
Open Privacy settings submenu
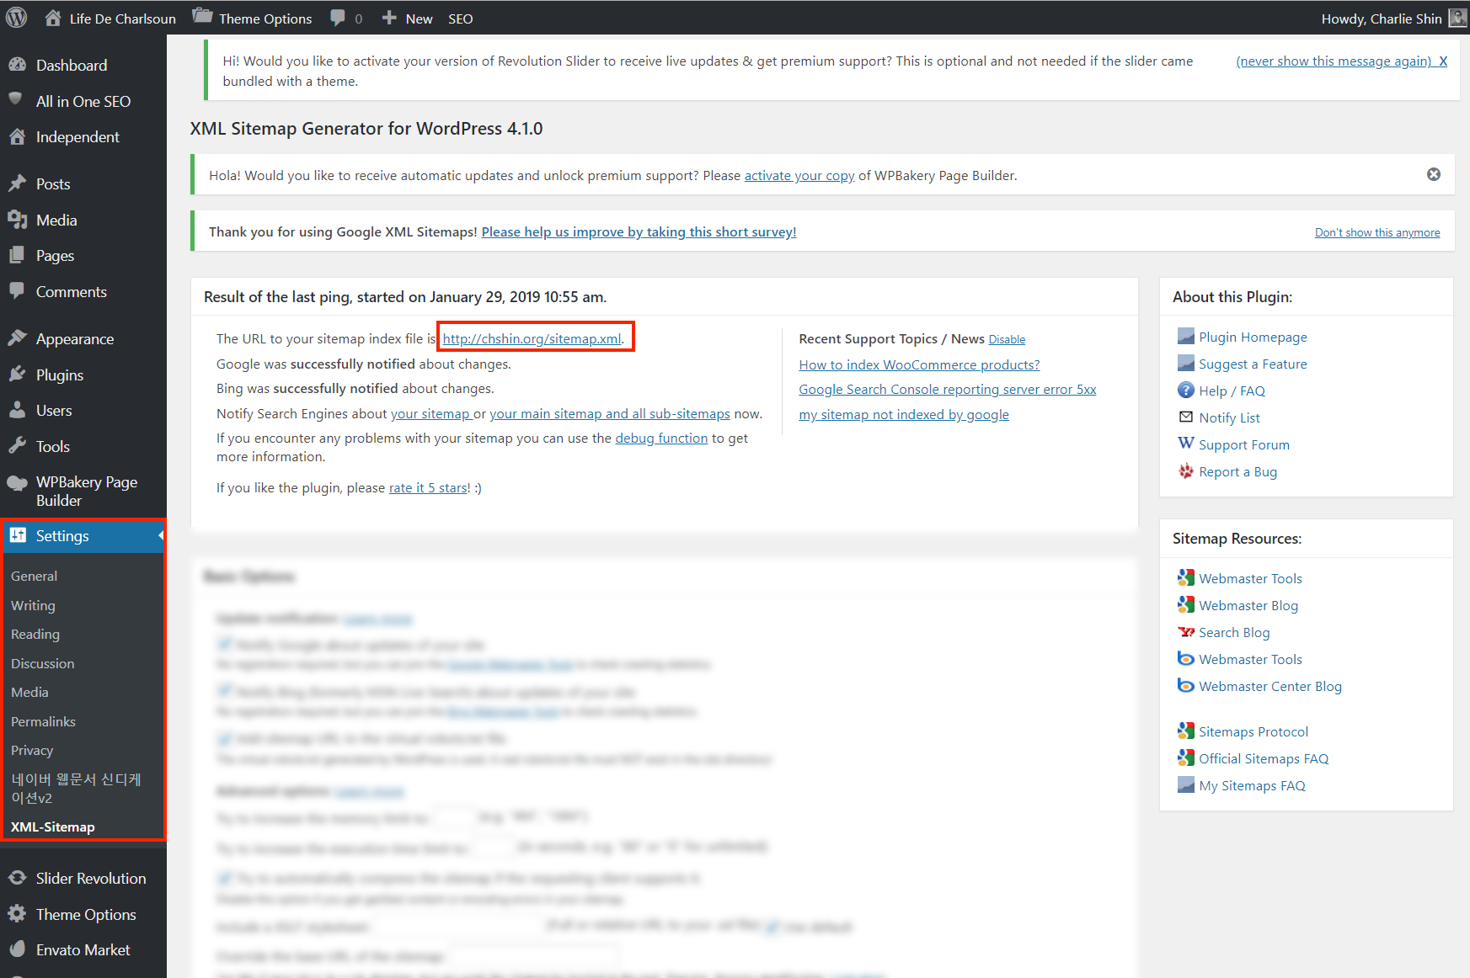tap(32, 750)
